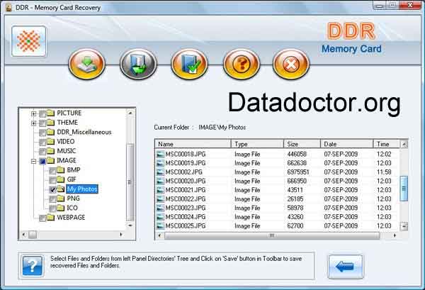Click the blue question mark help icon
The image size is (425, 290).
[x=33, y=266]
